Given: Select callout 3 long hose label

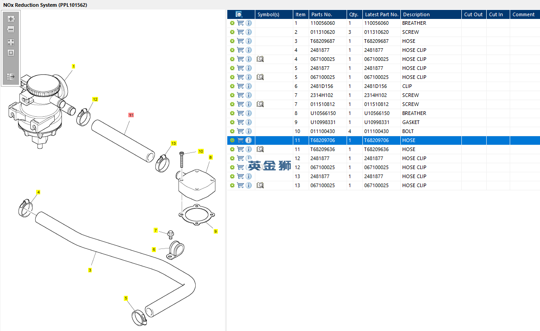Looking at the screenshot, I should point(90,270).
